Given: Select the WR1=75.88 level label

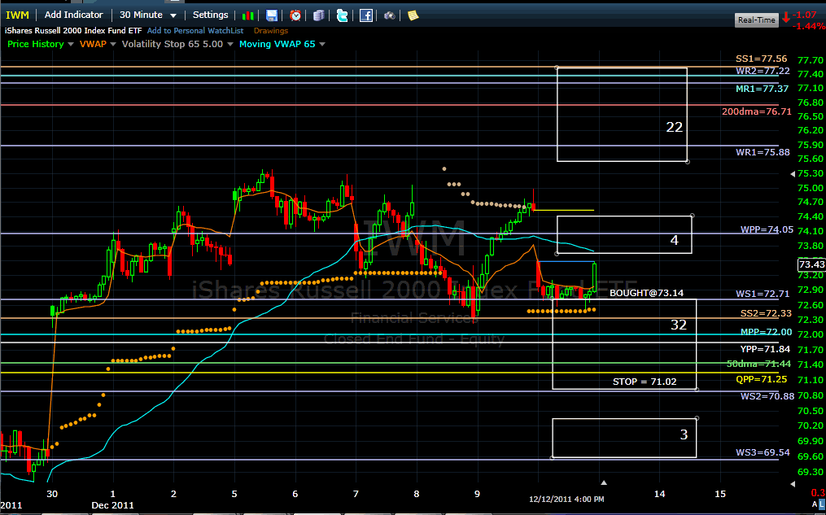Looking at the screenshot, I should point(763,152).
